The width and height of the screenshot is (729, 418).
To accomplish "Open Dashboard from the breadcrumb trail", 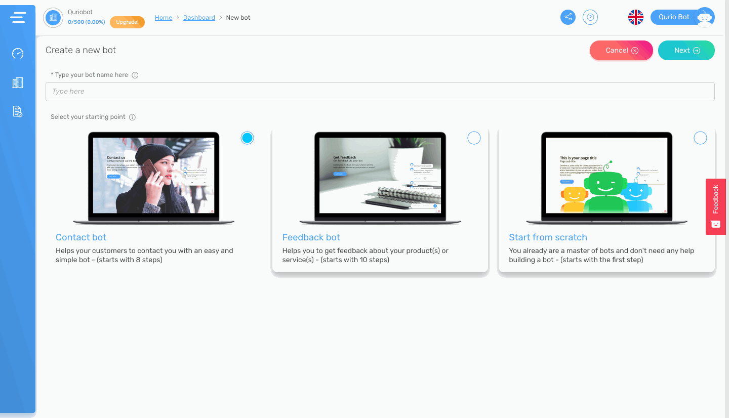I will click(x=199, y=17).
